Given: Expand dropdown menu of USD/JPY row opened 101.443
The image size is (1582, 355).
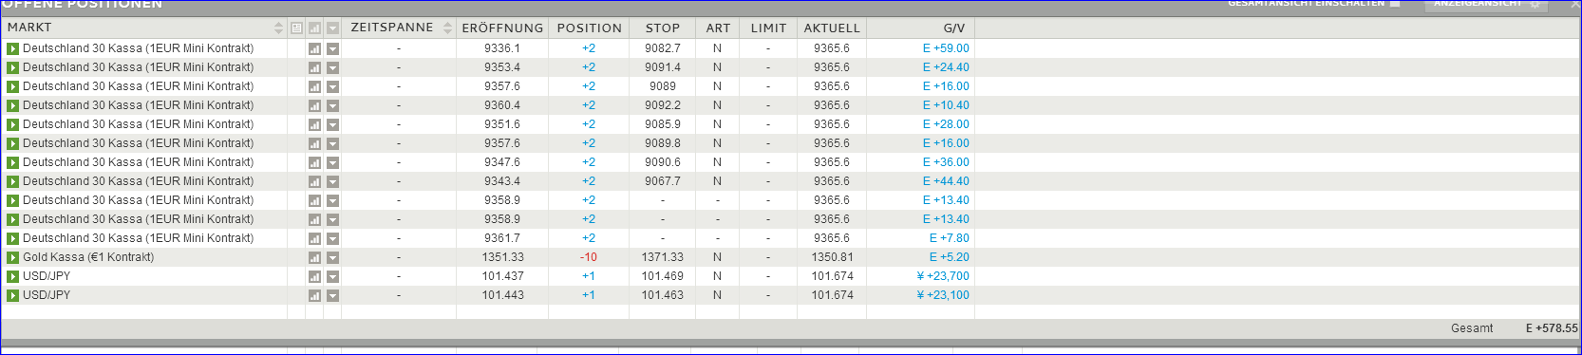Looking at the screenshot, I should [x=332, y=295].
